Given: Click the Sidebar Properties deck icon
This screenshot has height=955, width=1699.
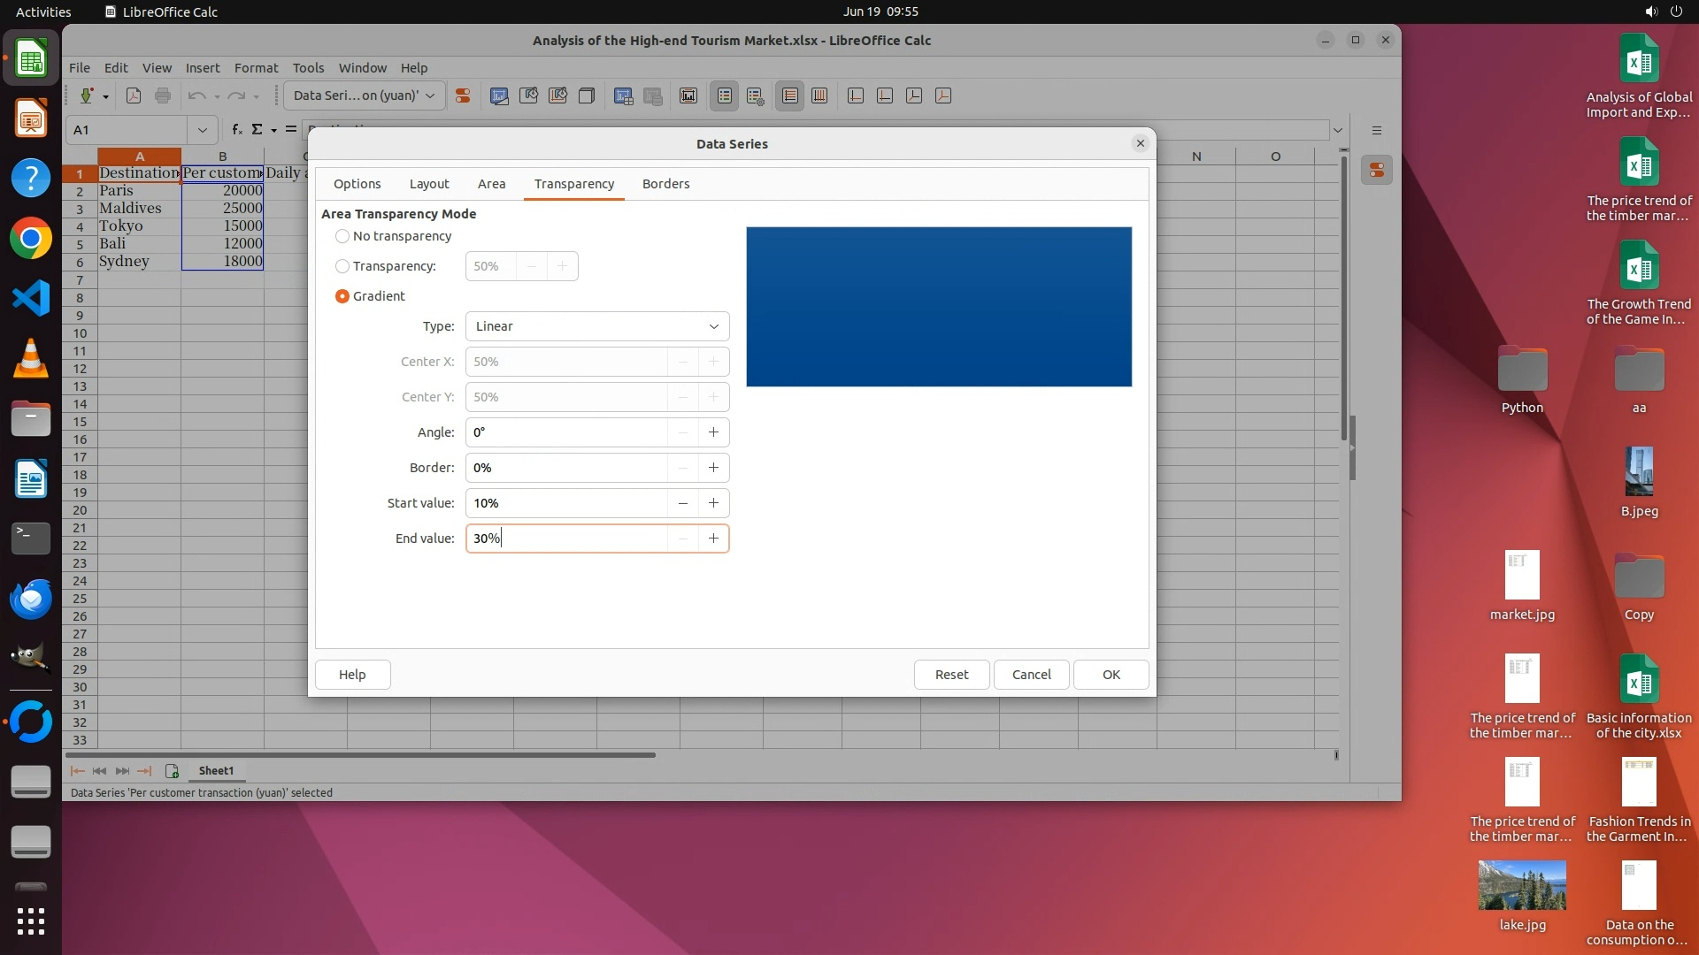Looking at the screenshot, I should tap(1377, 171).
